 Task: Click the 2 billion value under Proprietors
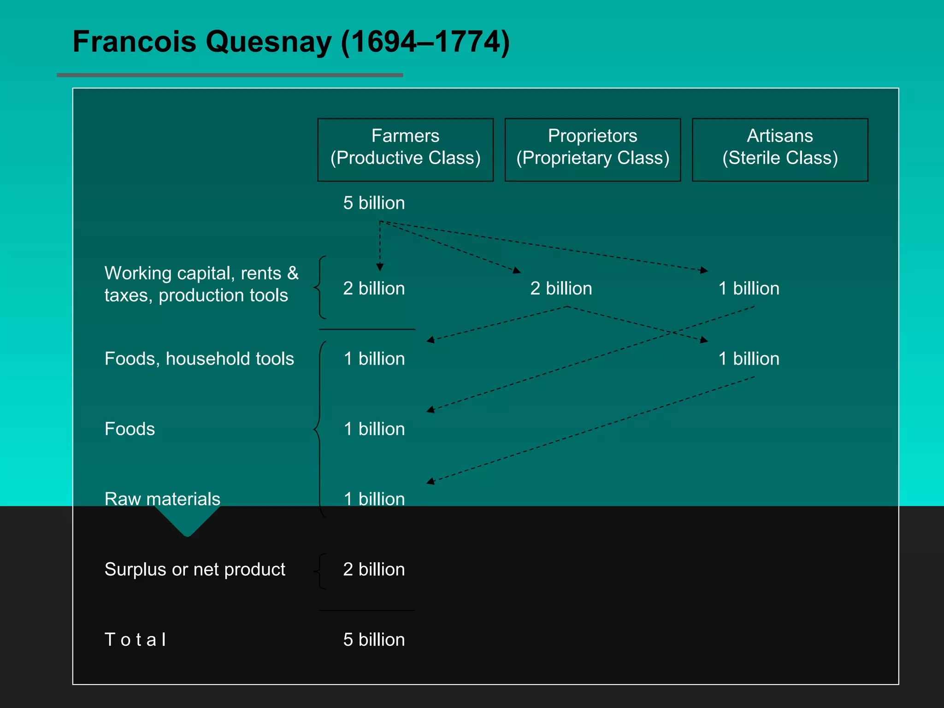click(x=561, y=289)
